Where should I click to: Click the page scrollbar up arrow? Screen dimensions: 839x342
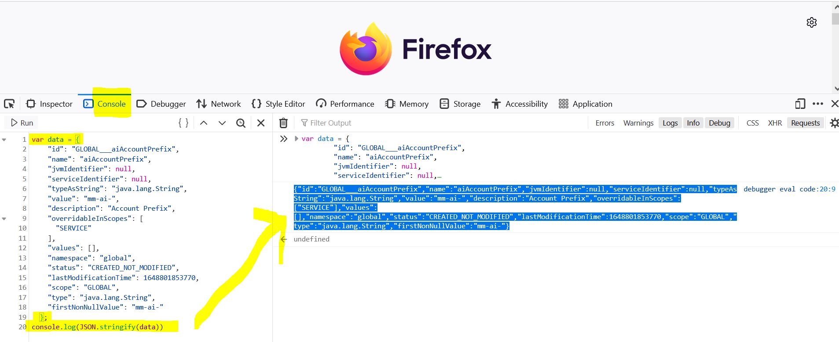(835, 7)
